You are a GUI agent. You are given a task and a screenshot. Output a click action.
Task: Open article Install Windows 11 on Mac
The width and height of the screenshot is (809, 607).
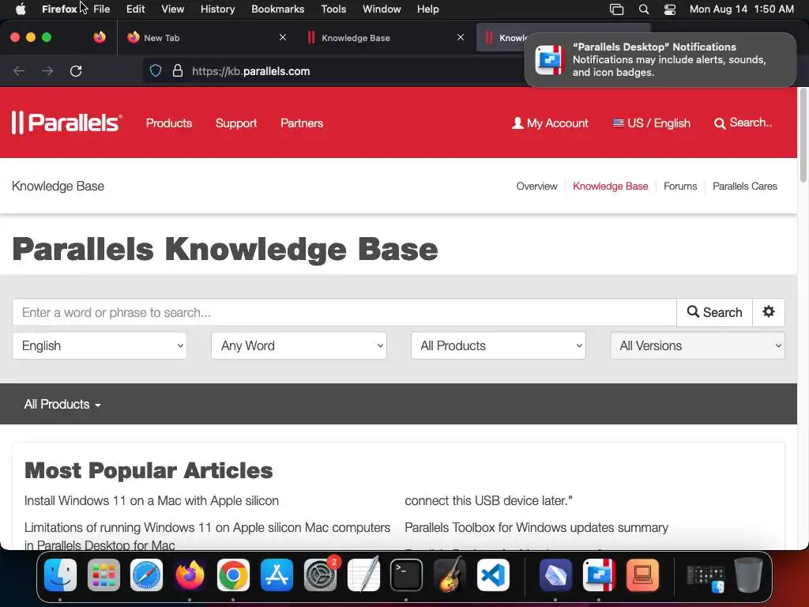151,500
